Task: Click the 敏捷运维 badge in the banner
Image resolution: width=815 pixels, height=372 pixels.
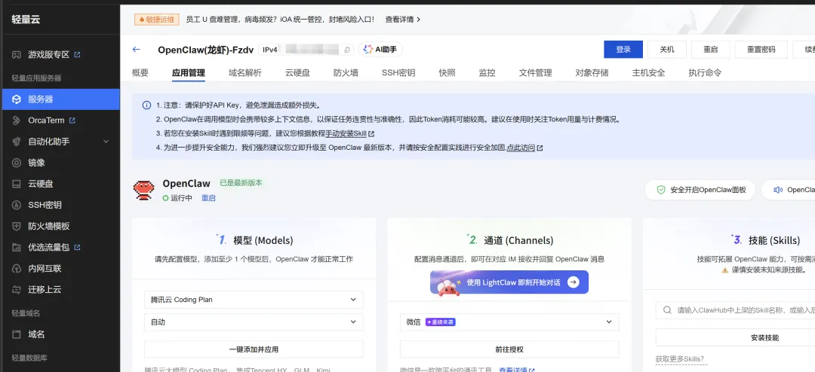Action: point(157,20)
